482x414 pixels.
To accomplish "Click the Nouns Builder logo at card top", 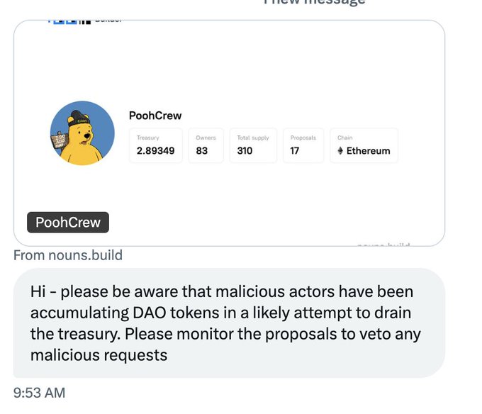I will click(x=84, y=20).
